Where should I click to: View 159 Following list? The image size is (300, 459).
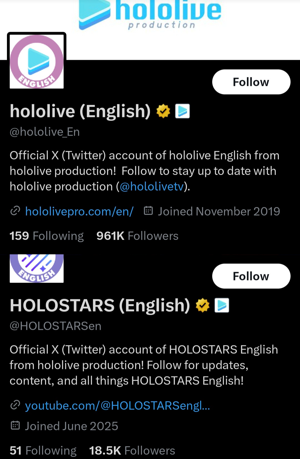point(47,236)
